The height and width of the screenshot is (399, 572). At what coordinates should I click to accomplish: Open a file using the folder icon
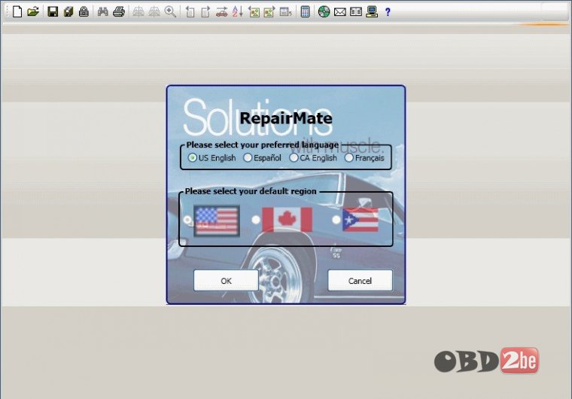[x=33, y=11]
